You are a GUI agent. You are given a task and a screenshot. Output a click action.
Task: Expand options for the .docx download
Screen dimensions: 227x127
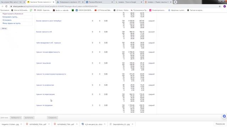coord(105,124)
